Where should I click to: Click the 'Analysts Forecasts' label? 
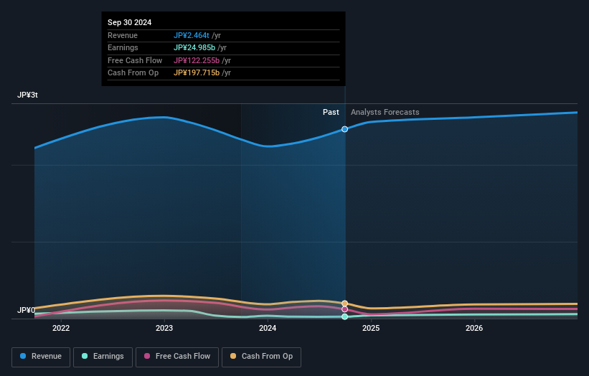coord(385,113)
